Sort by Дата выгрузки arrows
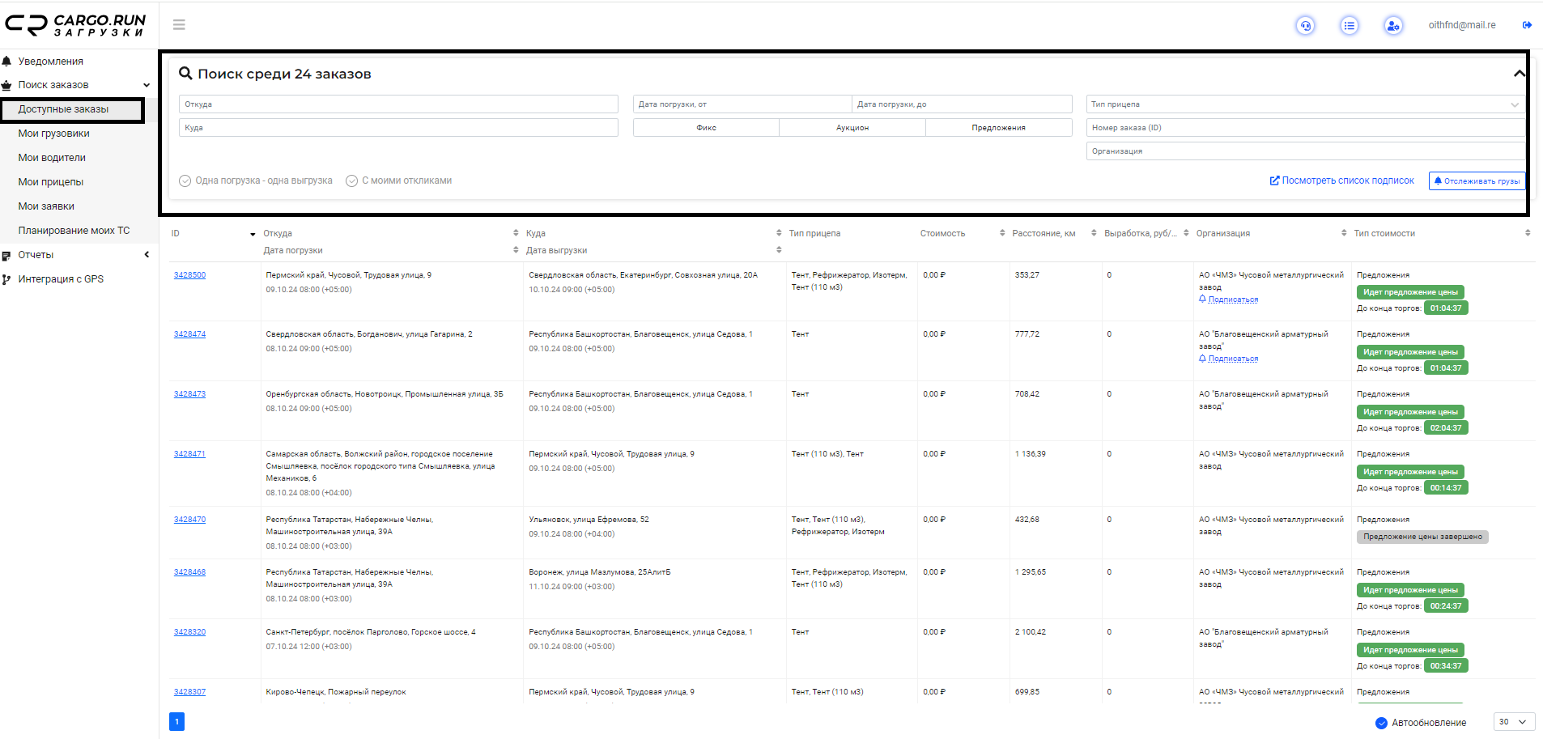Screen dimensions: 1543x739 (x=779, y=250)
